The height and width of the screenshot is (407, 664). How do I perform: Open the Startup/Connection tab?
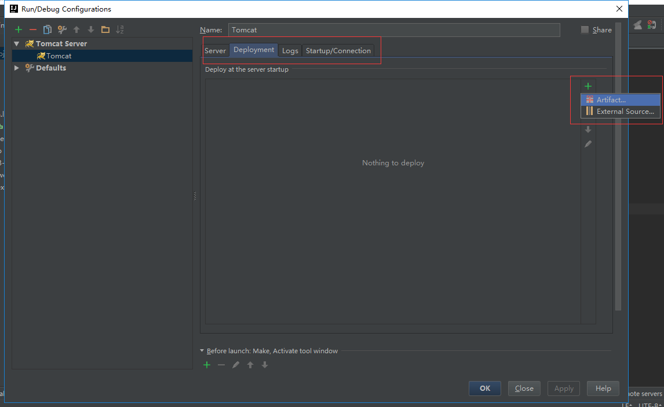(338, 51)
